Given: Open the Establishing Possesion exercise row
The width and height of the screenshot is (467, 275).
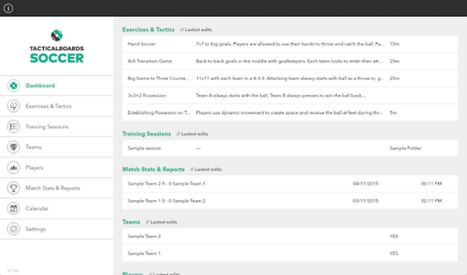Looking at the screenshot, I should 290,112.
